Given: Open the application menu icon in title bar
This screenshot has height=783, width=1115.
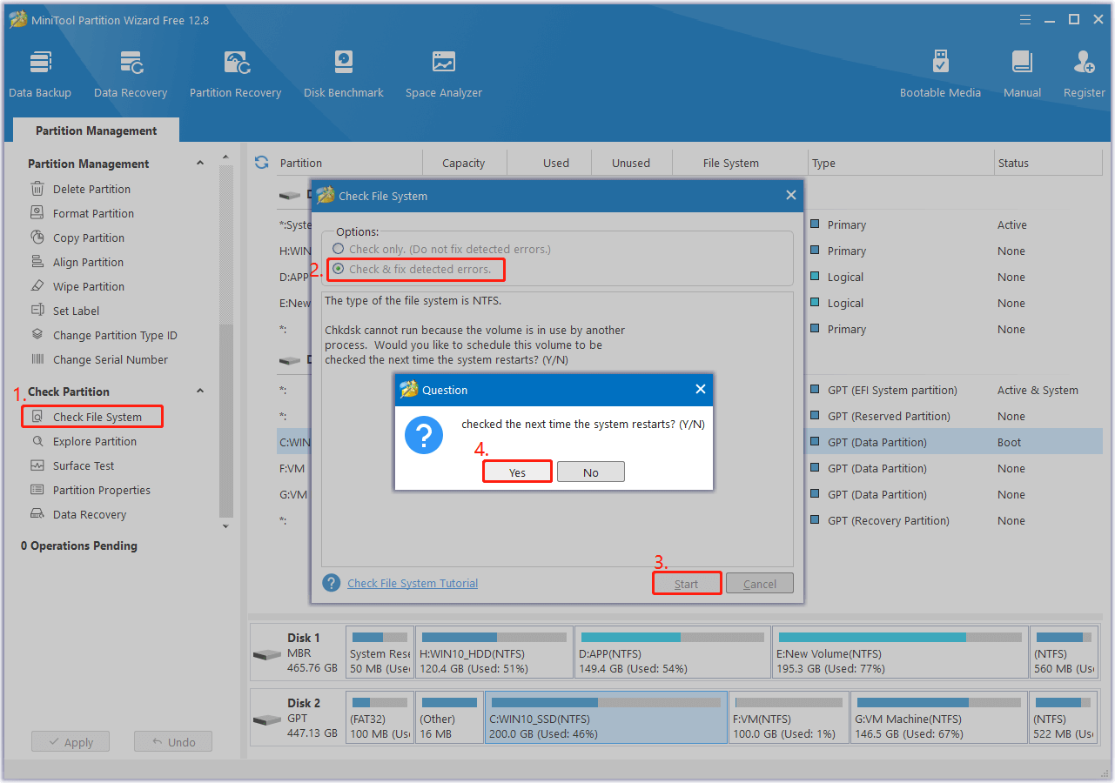Looking at the screenshot, I should (1024, 19).
